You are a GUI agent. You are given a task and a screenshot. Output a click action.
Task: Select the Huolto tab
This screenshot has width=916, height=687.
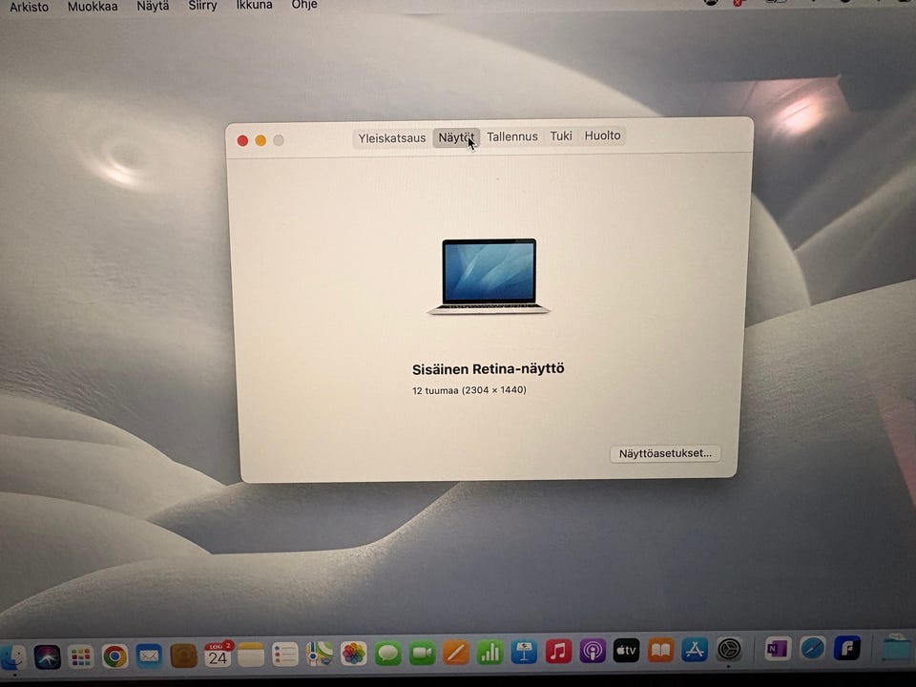[x=602, y=135]
